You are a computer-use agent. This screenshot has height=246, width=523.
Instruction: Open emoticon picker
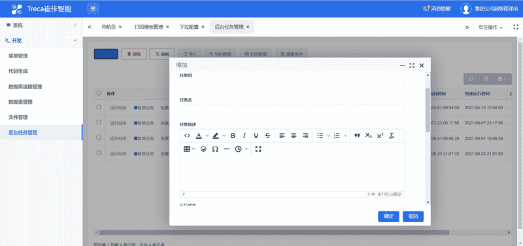(x=203, y=149)
